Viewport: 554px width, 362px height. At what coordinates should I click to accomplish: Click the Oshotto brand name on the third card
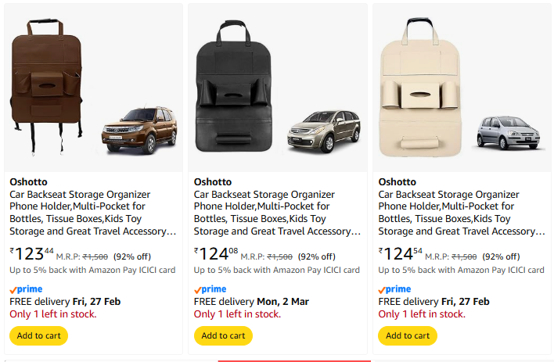coord(396,182)
